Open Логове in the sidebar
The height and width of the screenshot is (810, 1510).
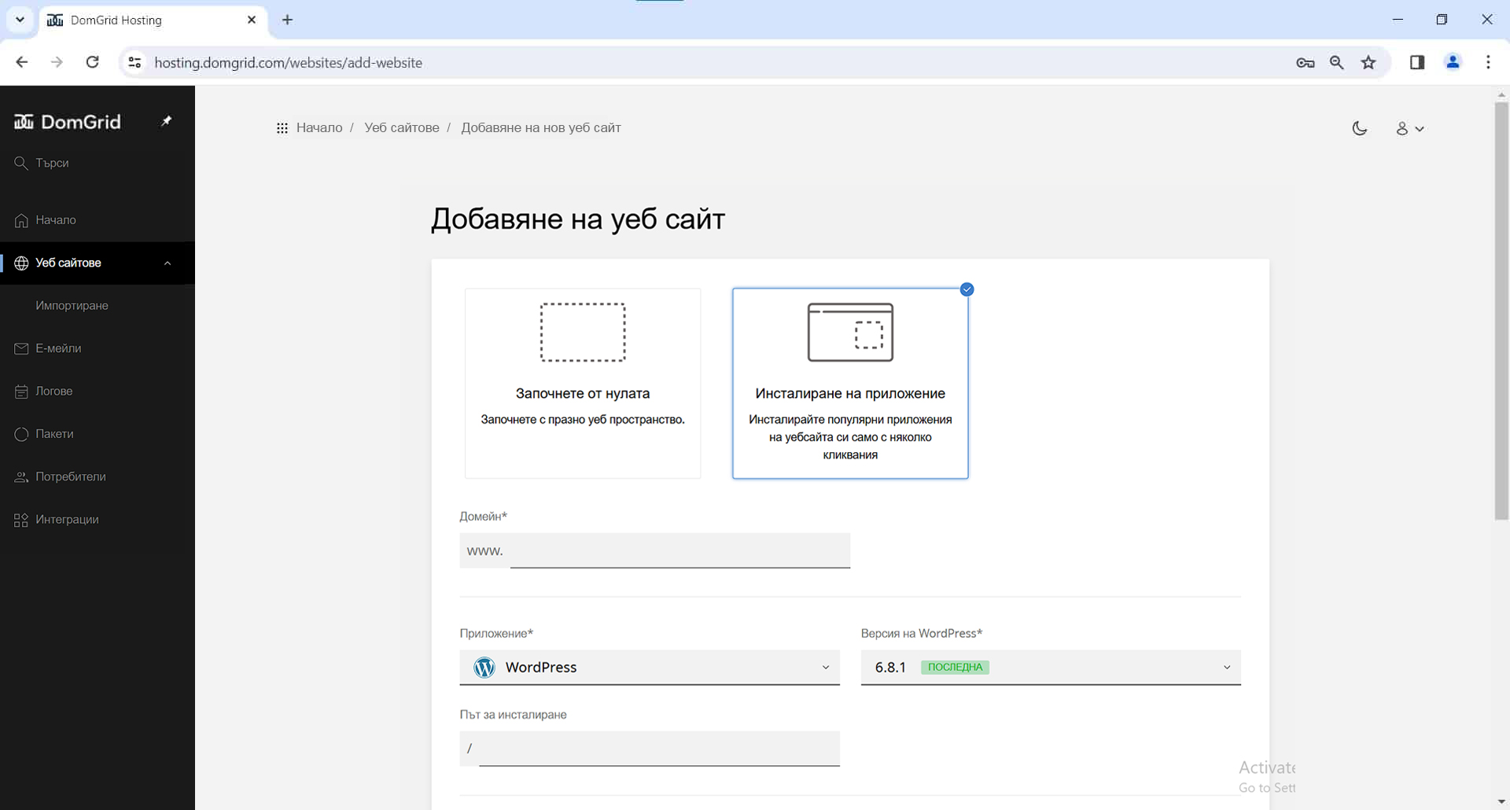point(98,391)
